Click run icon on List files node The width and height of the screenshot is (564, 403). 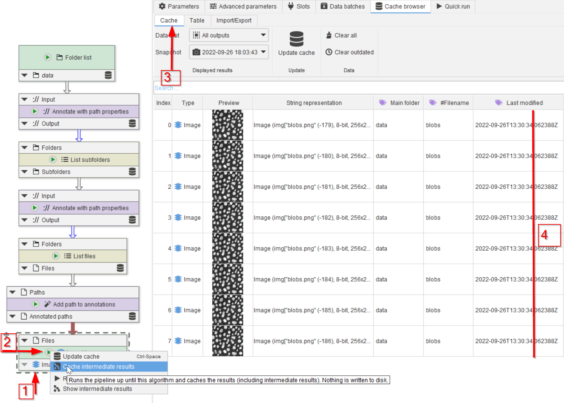56,256
